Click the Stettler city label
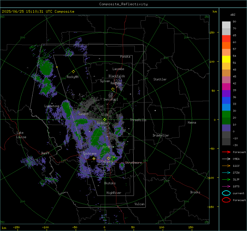 tap(160, 79)
